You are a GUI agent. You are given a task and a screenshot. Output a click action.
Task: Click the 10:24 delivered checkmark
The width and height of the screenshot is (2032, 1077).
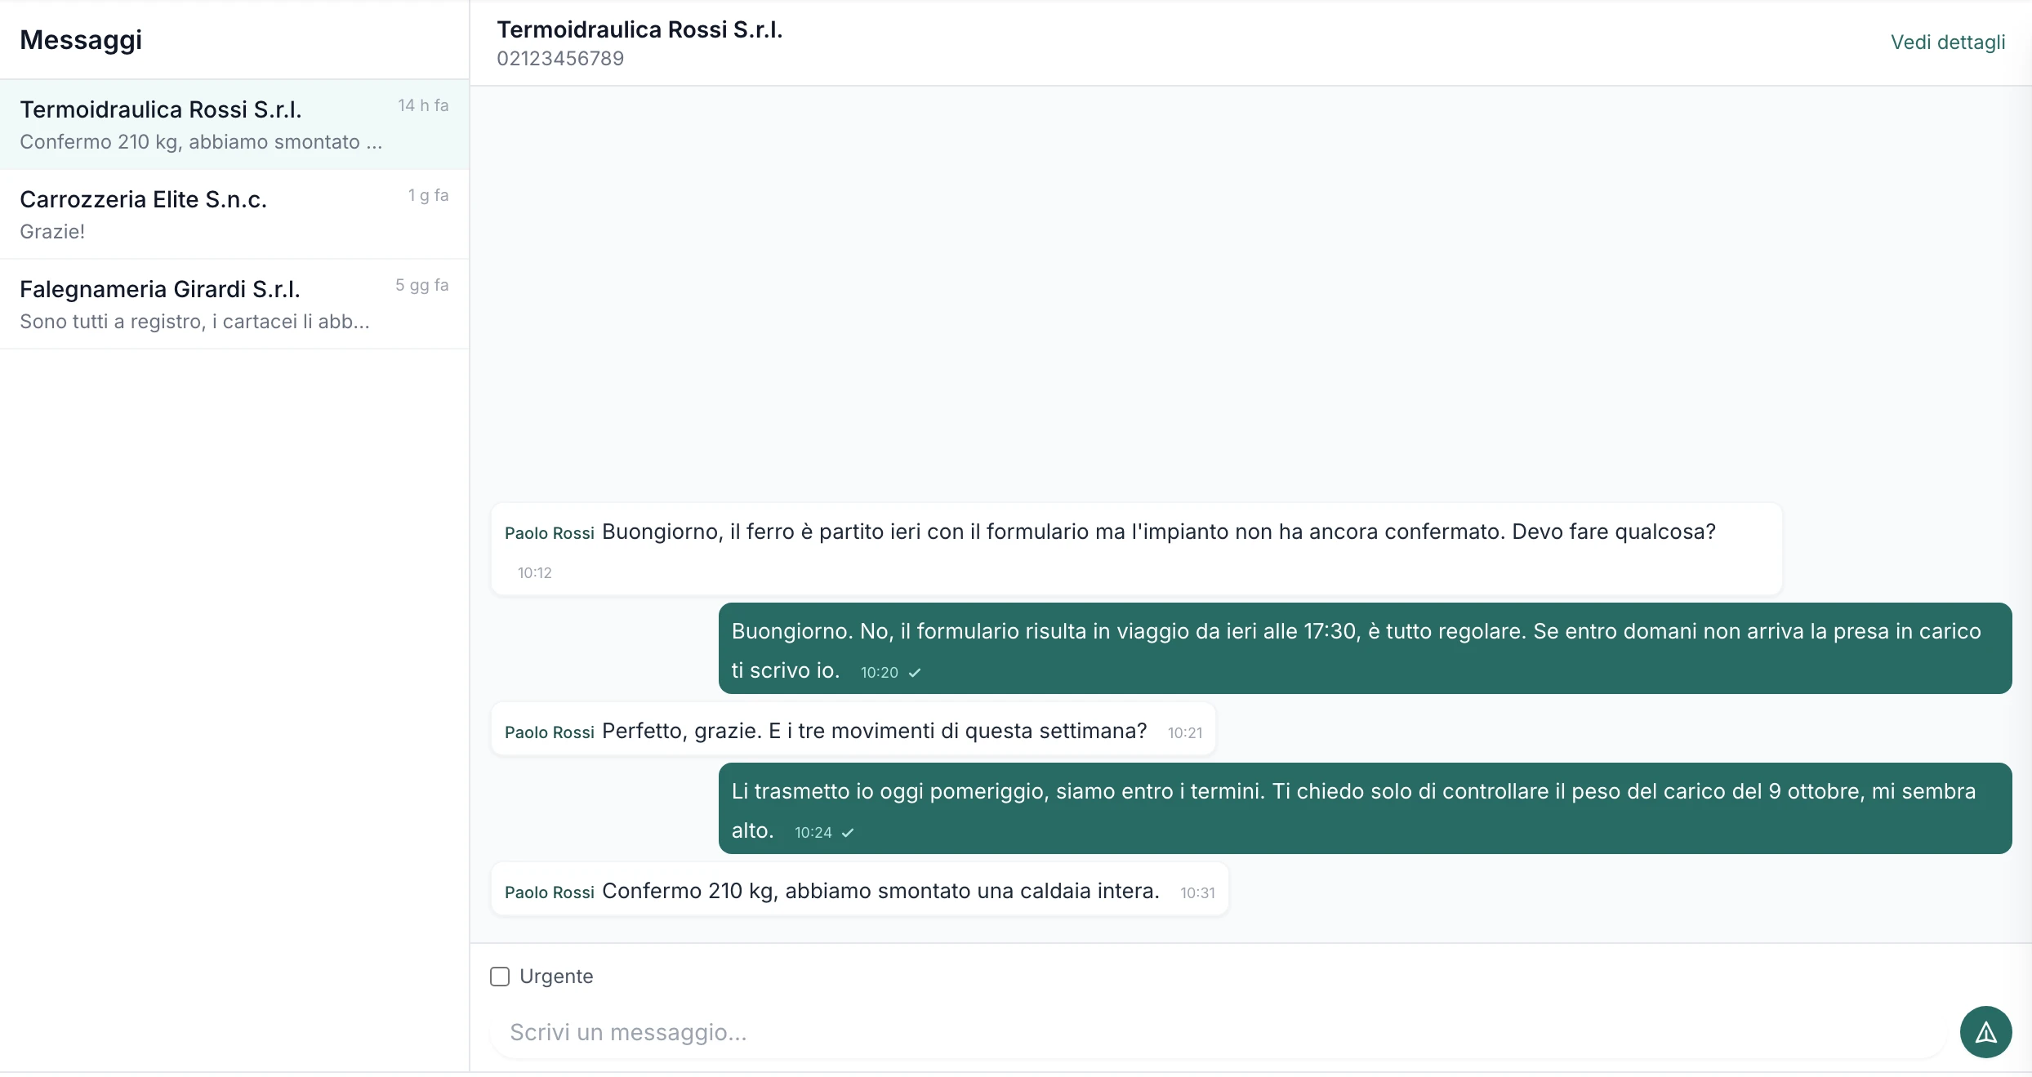pyautogui.click(x=848, y=833)
